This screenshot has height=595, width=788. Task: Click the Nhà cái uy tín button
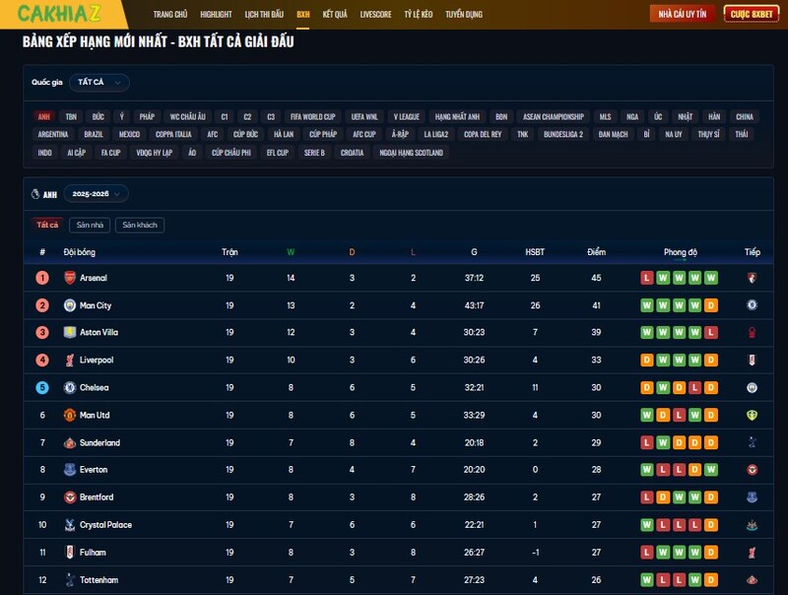click(x=683, y=15)
